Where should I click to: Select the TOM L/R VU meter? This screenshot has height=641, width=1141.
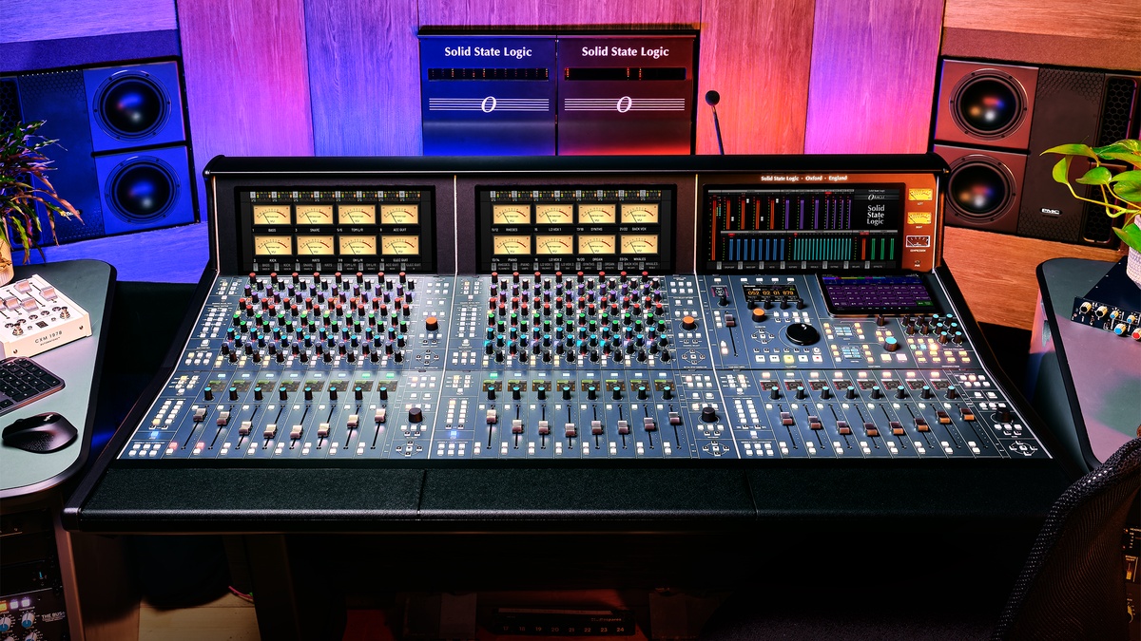tap(357, 215)
